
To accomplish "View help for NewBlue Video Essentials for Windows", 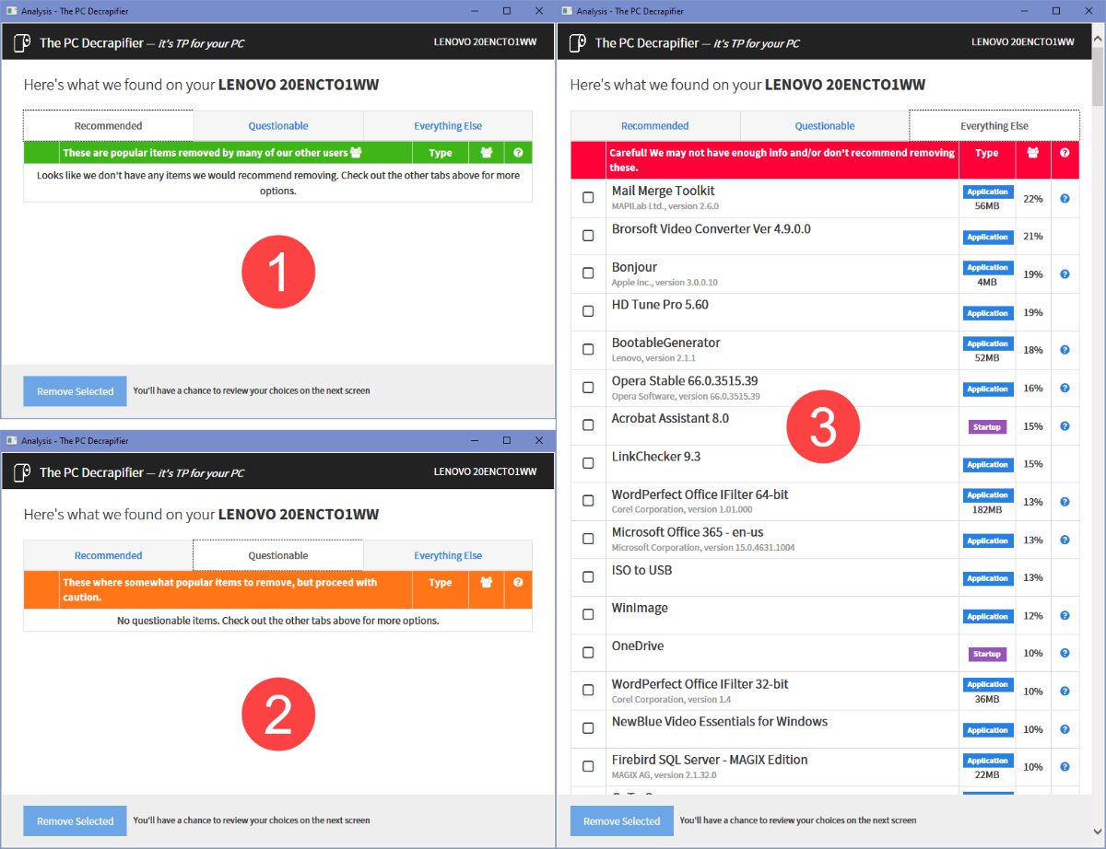I will (1065, 729).
